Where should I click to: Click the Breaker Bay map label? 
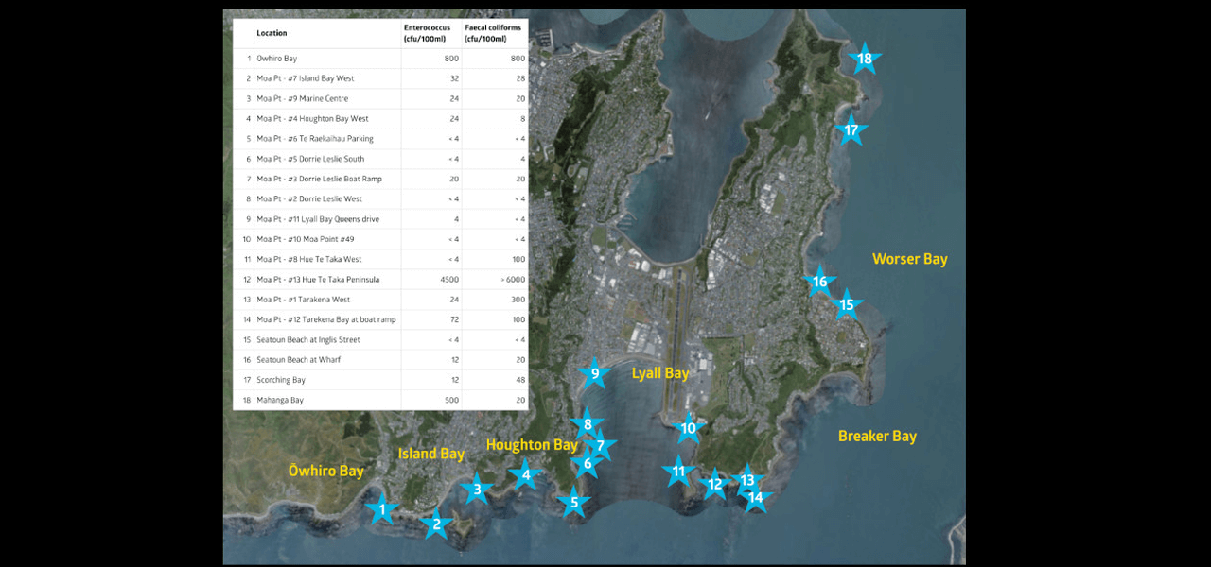tap(877, 436)
